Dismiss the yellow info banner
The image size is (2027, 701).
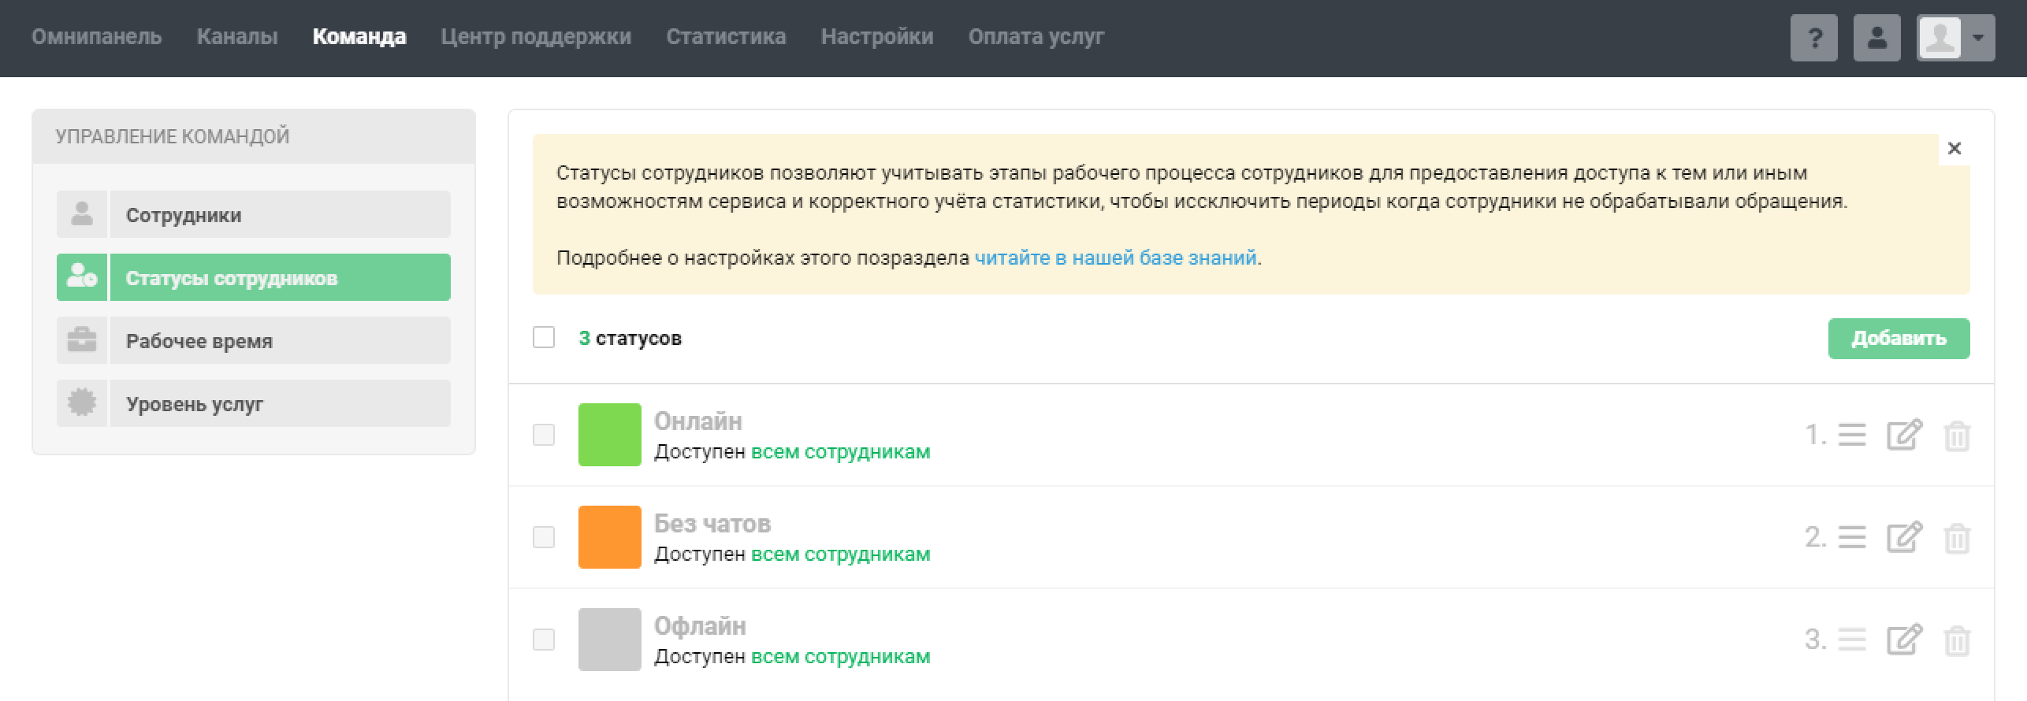coord(1954,148)
